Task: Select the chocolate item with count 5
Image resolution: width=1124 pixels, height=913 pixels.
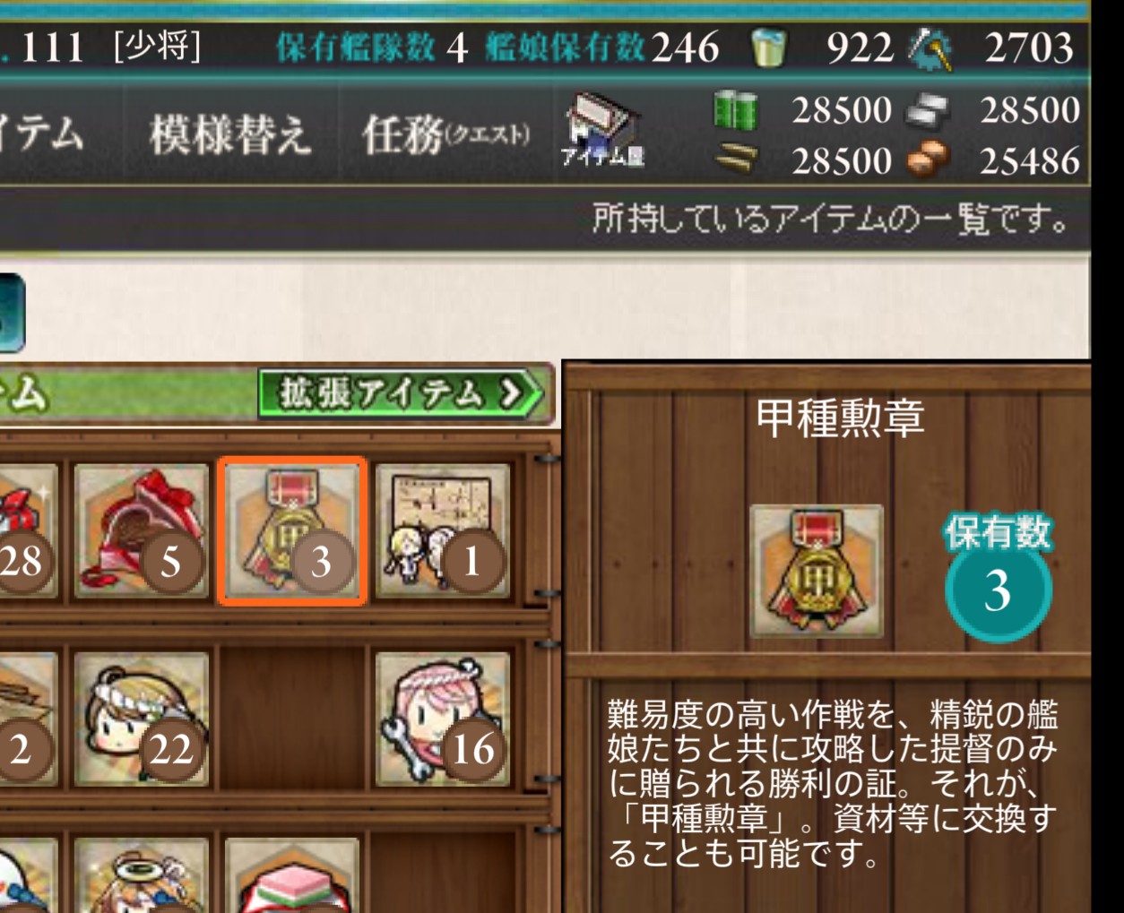Action: coord(141,531)
